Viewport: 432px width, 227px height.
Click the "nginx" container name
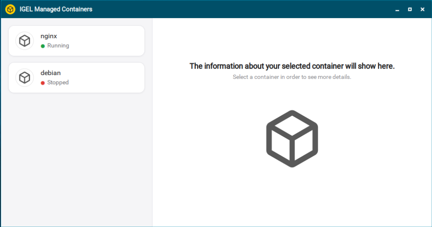click(x=49, y=36)
